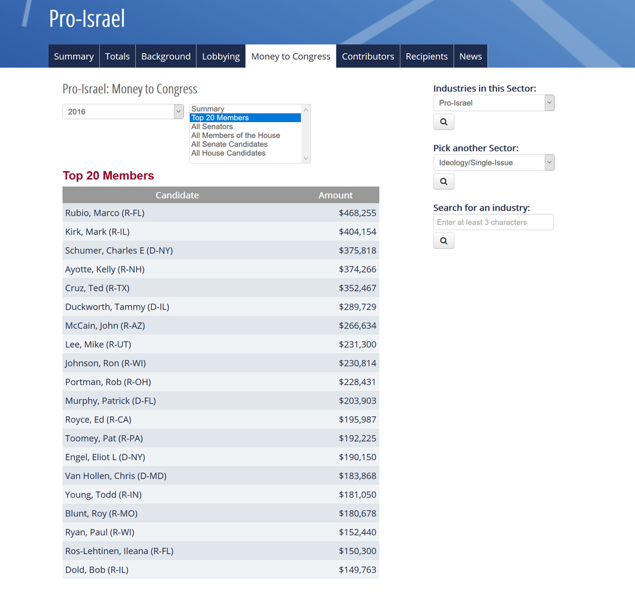Open the Lobbying tab
The width and height of the screenshot is (635, 593).
pos(221,57)
